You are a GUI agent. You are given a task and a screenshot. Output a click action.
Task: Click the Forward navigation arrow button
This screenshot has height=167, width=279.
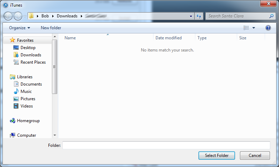18,16
